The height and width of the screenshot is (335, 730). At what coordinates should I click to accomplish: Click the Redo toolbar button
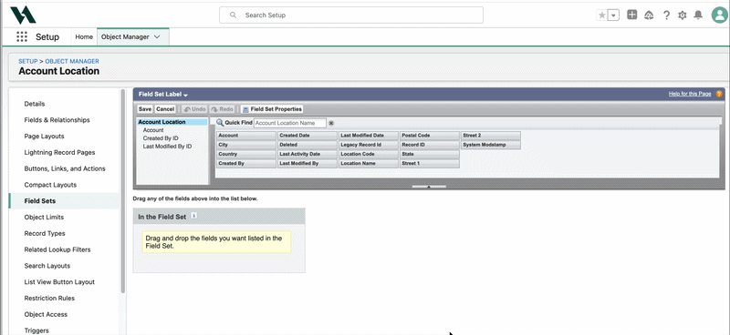coord(222,109)
